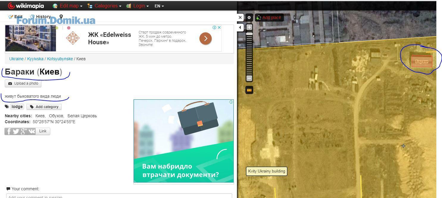The width and height of the screenshot is (442, 198).
Task: Select the yellow ruler measure tool
Action: (x=249, y=90)
